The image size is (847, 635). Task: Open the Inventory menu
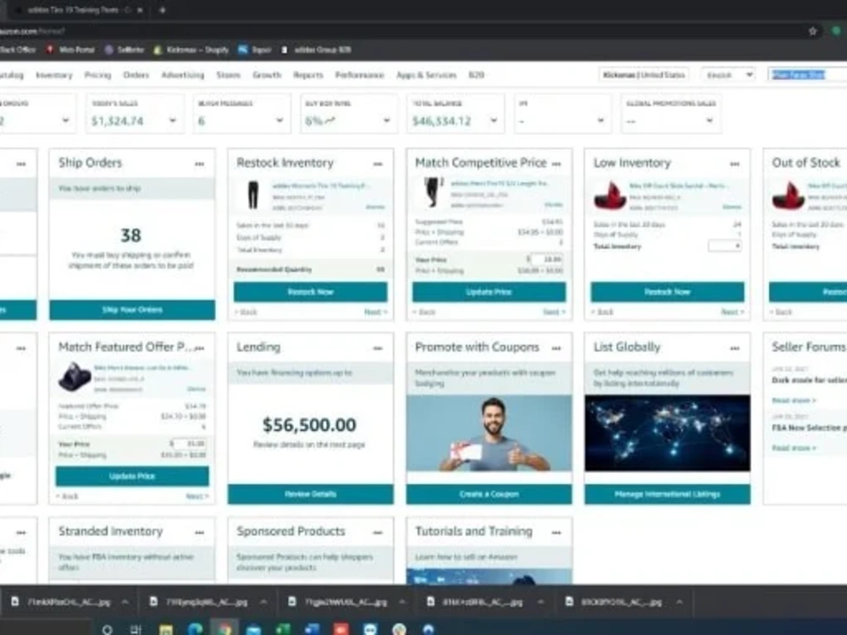pyautogui.click(x=54, y=75)
